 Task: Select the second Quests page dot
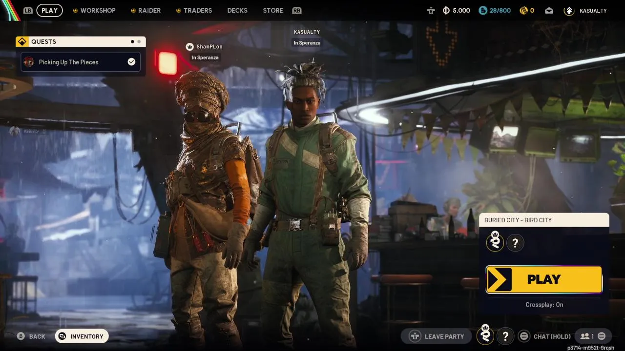coord(139,42)
